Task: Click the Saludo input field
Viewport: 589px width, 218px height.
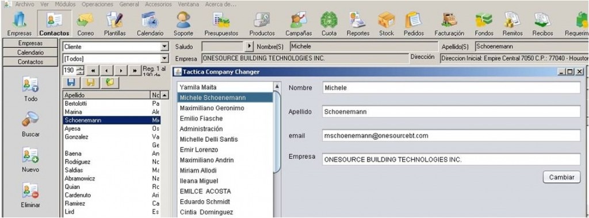Action: coord(223,47)
